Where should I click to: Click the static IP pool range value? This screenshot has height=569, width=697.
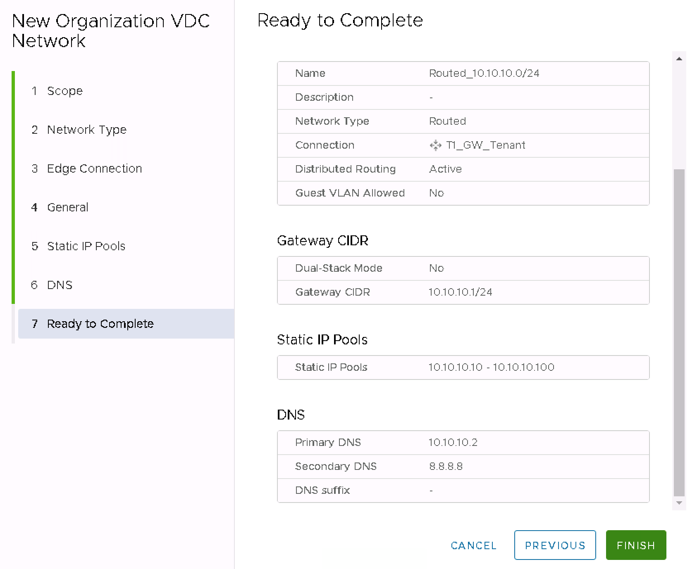(x=491, y=367)
